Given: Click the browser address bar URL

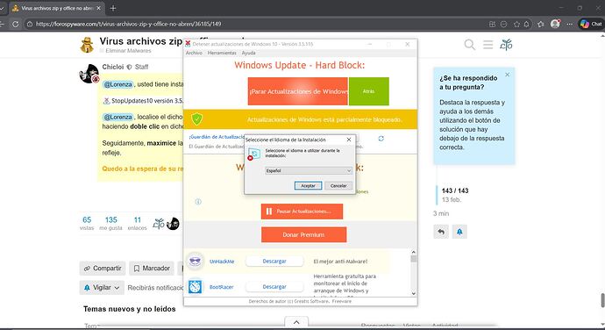Looking at the screenshot, I should 129,24.
